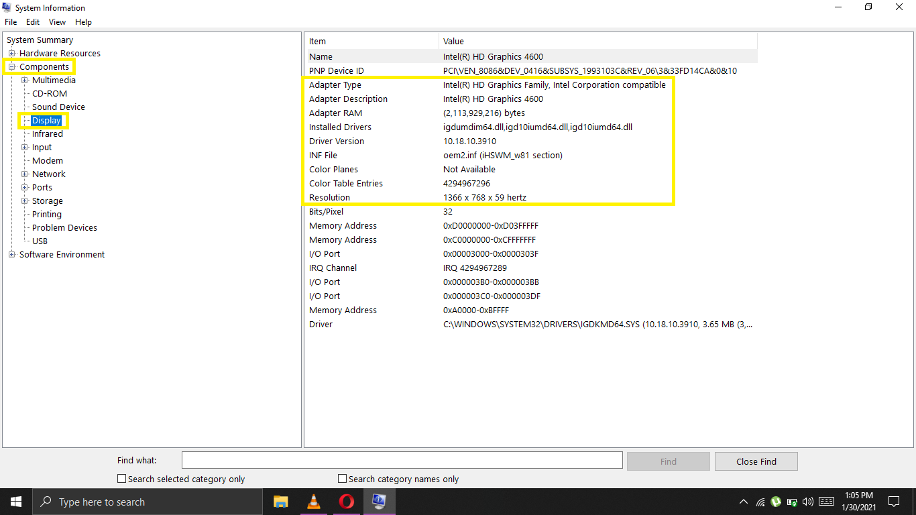Open the Help menu
916x515 pixels.
click(83, 22)
